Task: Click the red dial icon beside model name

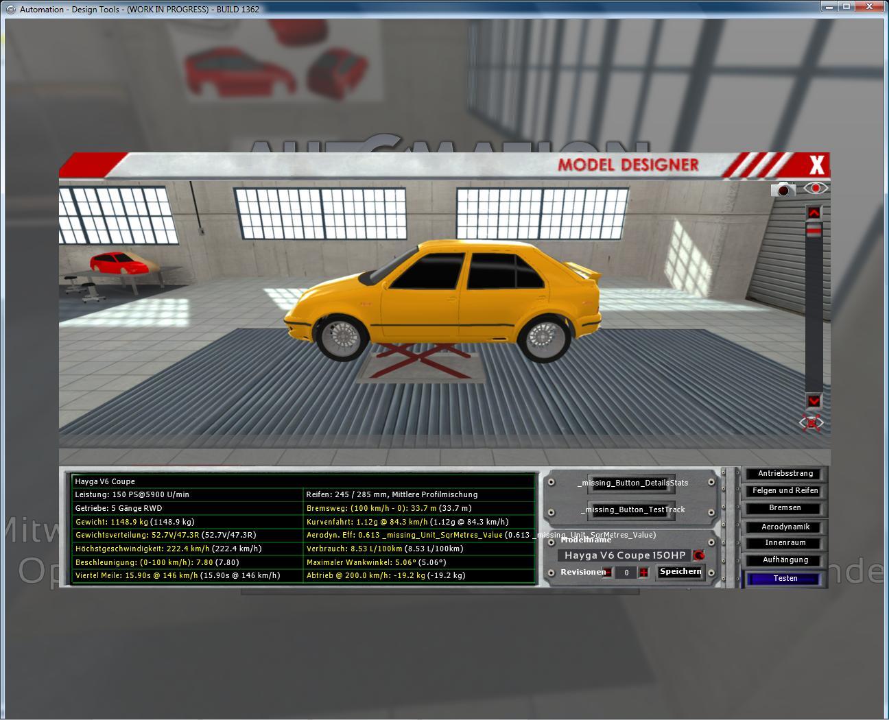Action: click(699, 555)
